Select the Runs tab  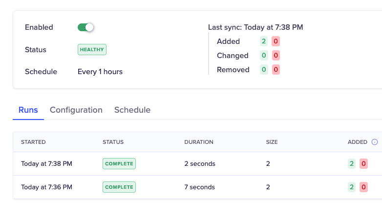tap(28, 110)
